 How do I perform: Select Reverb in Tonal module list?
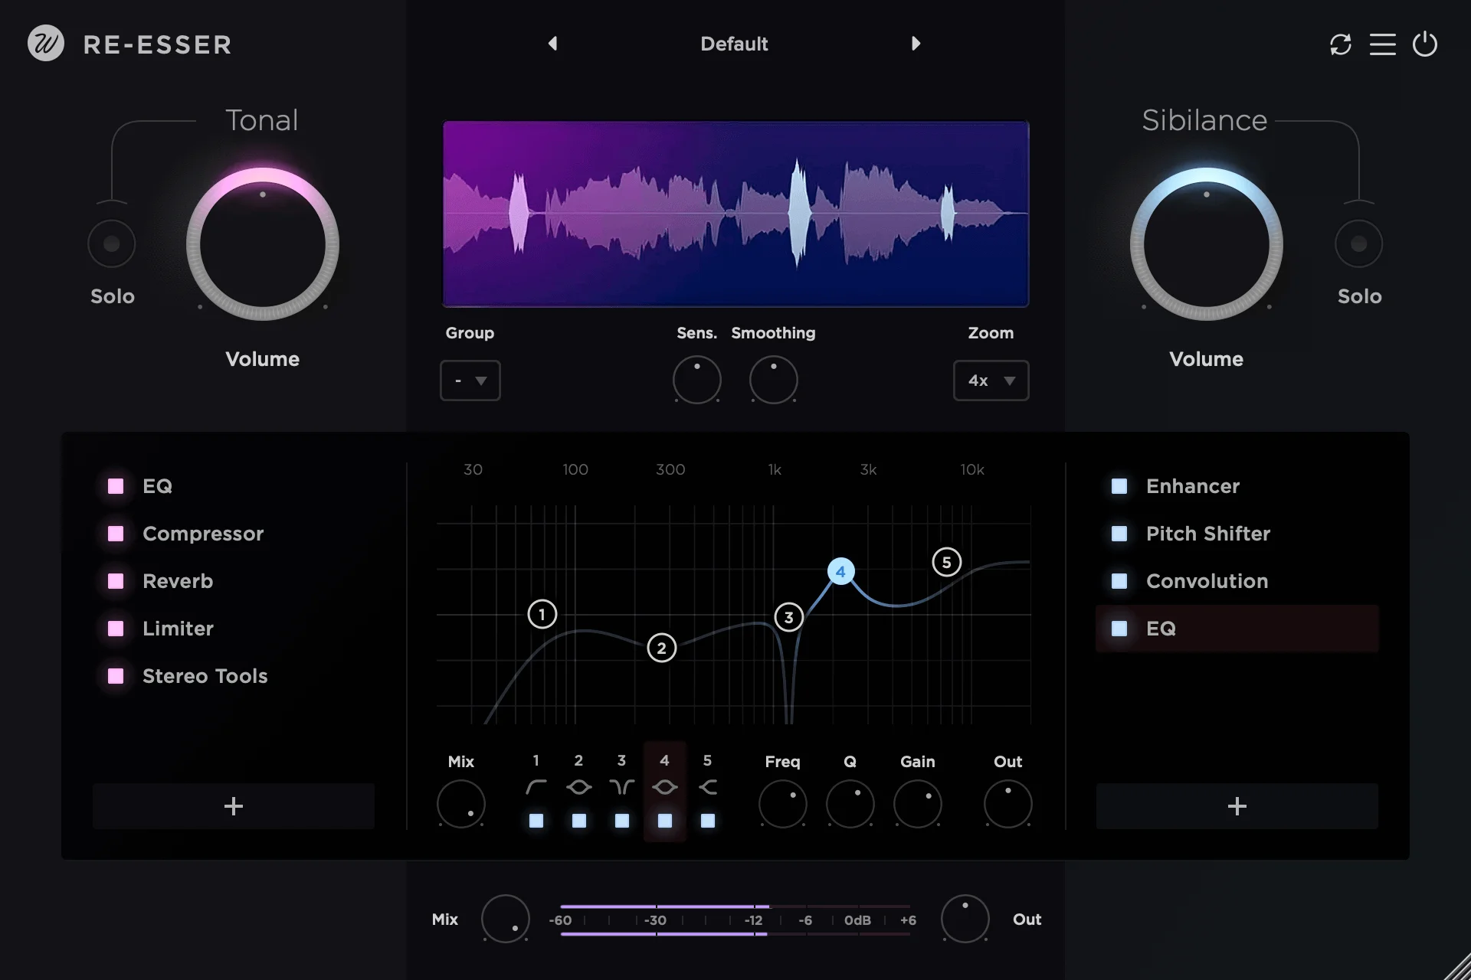point(178,581)
